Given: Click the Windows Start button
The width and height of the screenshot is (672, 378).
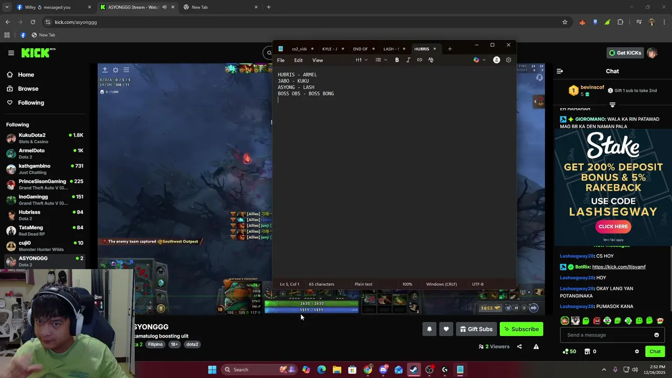Looking at the screenshot, I should tap(212, 370).
